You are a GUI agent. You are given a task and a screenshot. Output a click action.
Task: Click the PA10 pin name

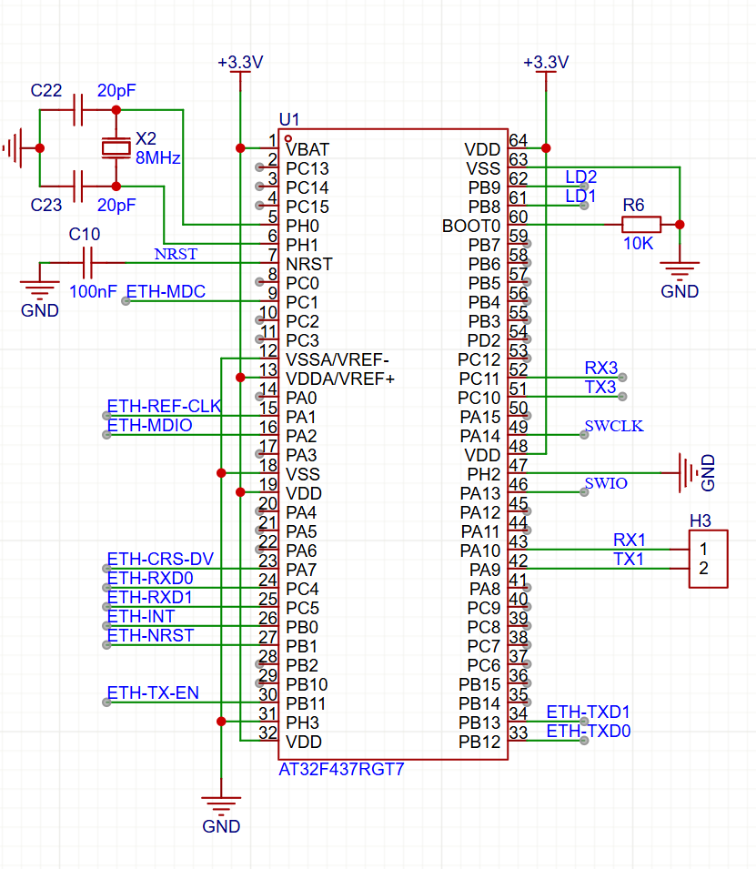coord(480,551)
